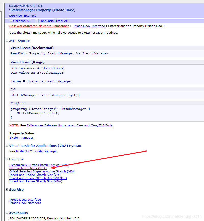Image resolution: width=204 pixels, height=221 pixels.
Task: Click the C++/CLI code block header
Action: [x=18, y=103]
